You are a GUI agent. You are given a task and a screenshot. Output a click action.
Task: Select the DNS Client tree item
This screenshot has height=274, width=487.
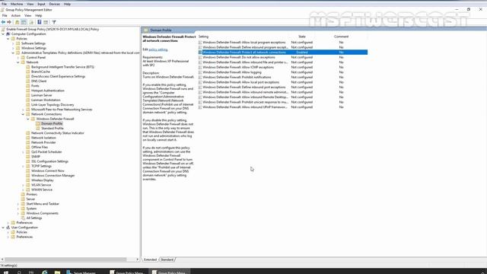click(39, 81)
